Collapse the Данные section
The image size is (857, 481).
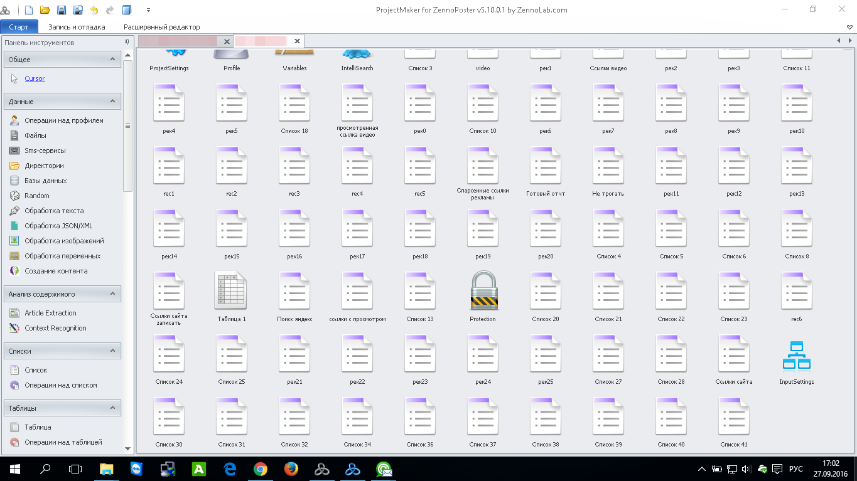[x=112, y=102]
